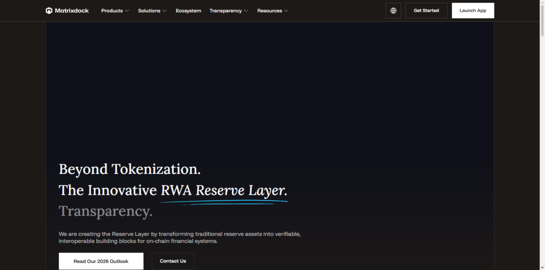545x270 pixels.
Task: Open the language globe icon
Action: pyautogui.click(x=393, y=11)
